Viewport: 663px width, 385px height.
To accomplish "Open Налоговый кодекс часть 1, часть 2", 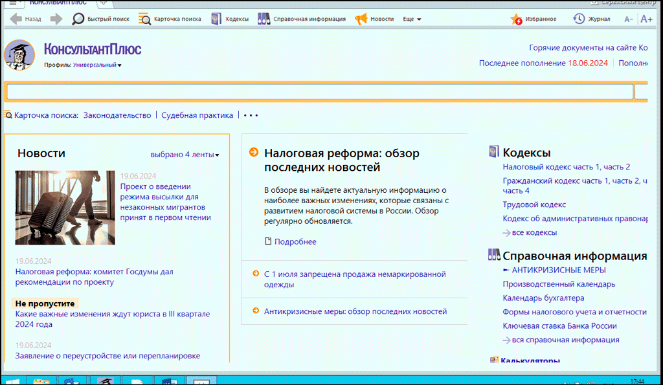I will pos(566,167).
